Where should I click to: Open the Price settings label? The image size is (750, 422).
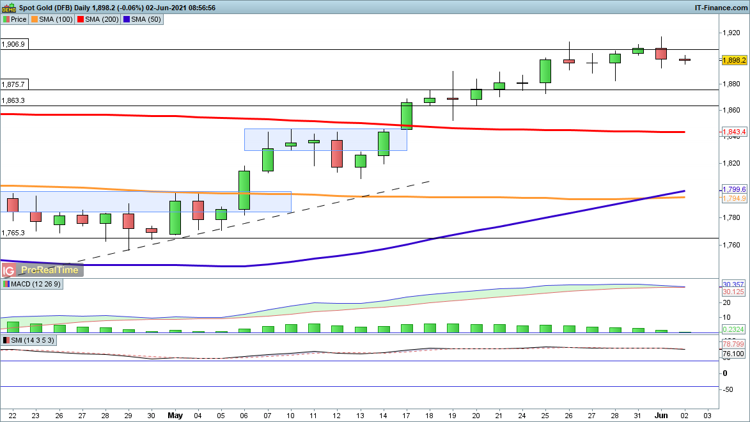tap(19, 19)
